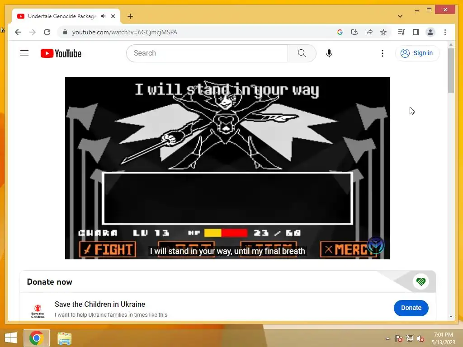Click the video player to pause
Image resolution: width=463 pixels, height=347 pixels.
[227, 168]
